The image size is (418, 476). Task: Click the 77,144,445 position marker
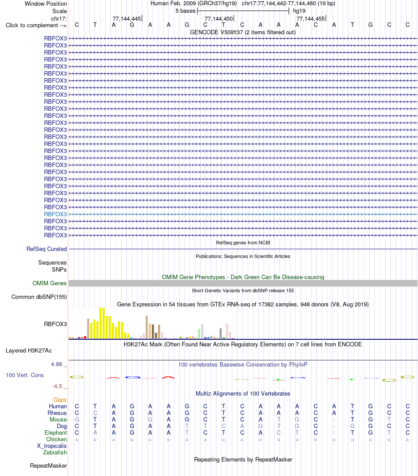click(127, 19)
